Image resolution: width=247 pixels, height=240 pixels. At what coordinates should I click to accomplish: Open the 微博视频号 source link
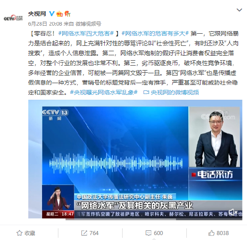coord(88,24)
